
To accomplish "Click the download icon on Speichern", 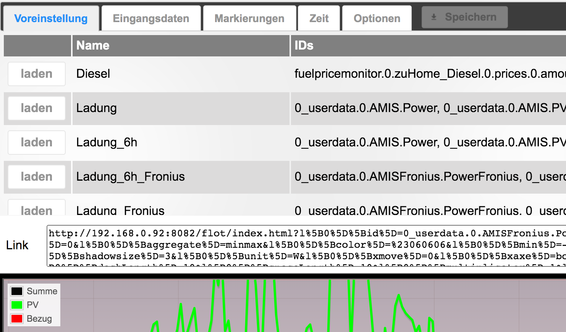I will pos(434,17).
